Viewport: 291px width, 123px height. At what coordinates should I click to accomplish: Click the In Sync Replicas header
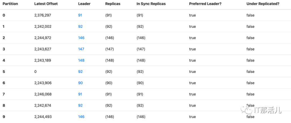[151, 4]
